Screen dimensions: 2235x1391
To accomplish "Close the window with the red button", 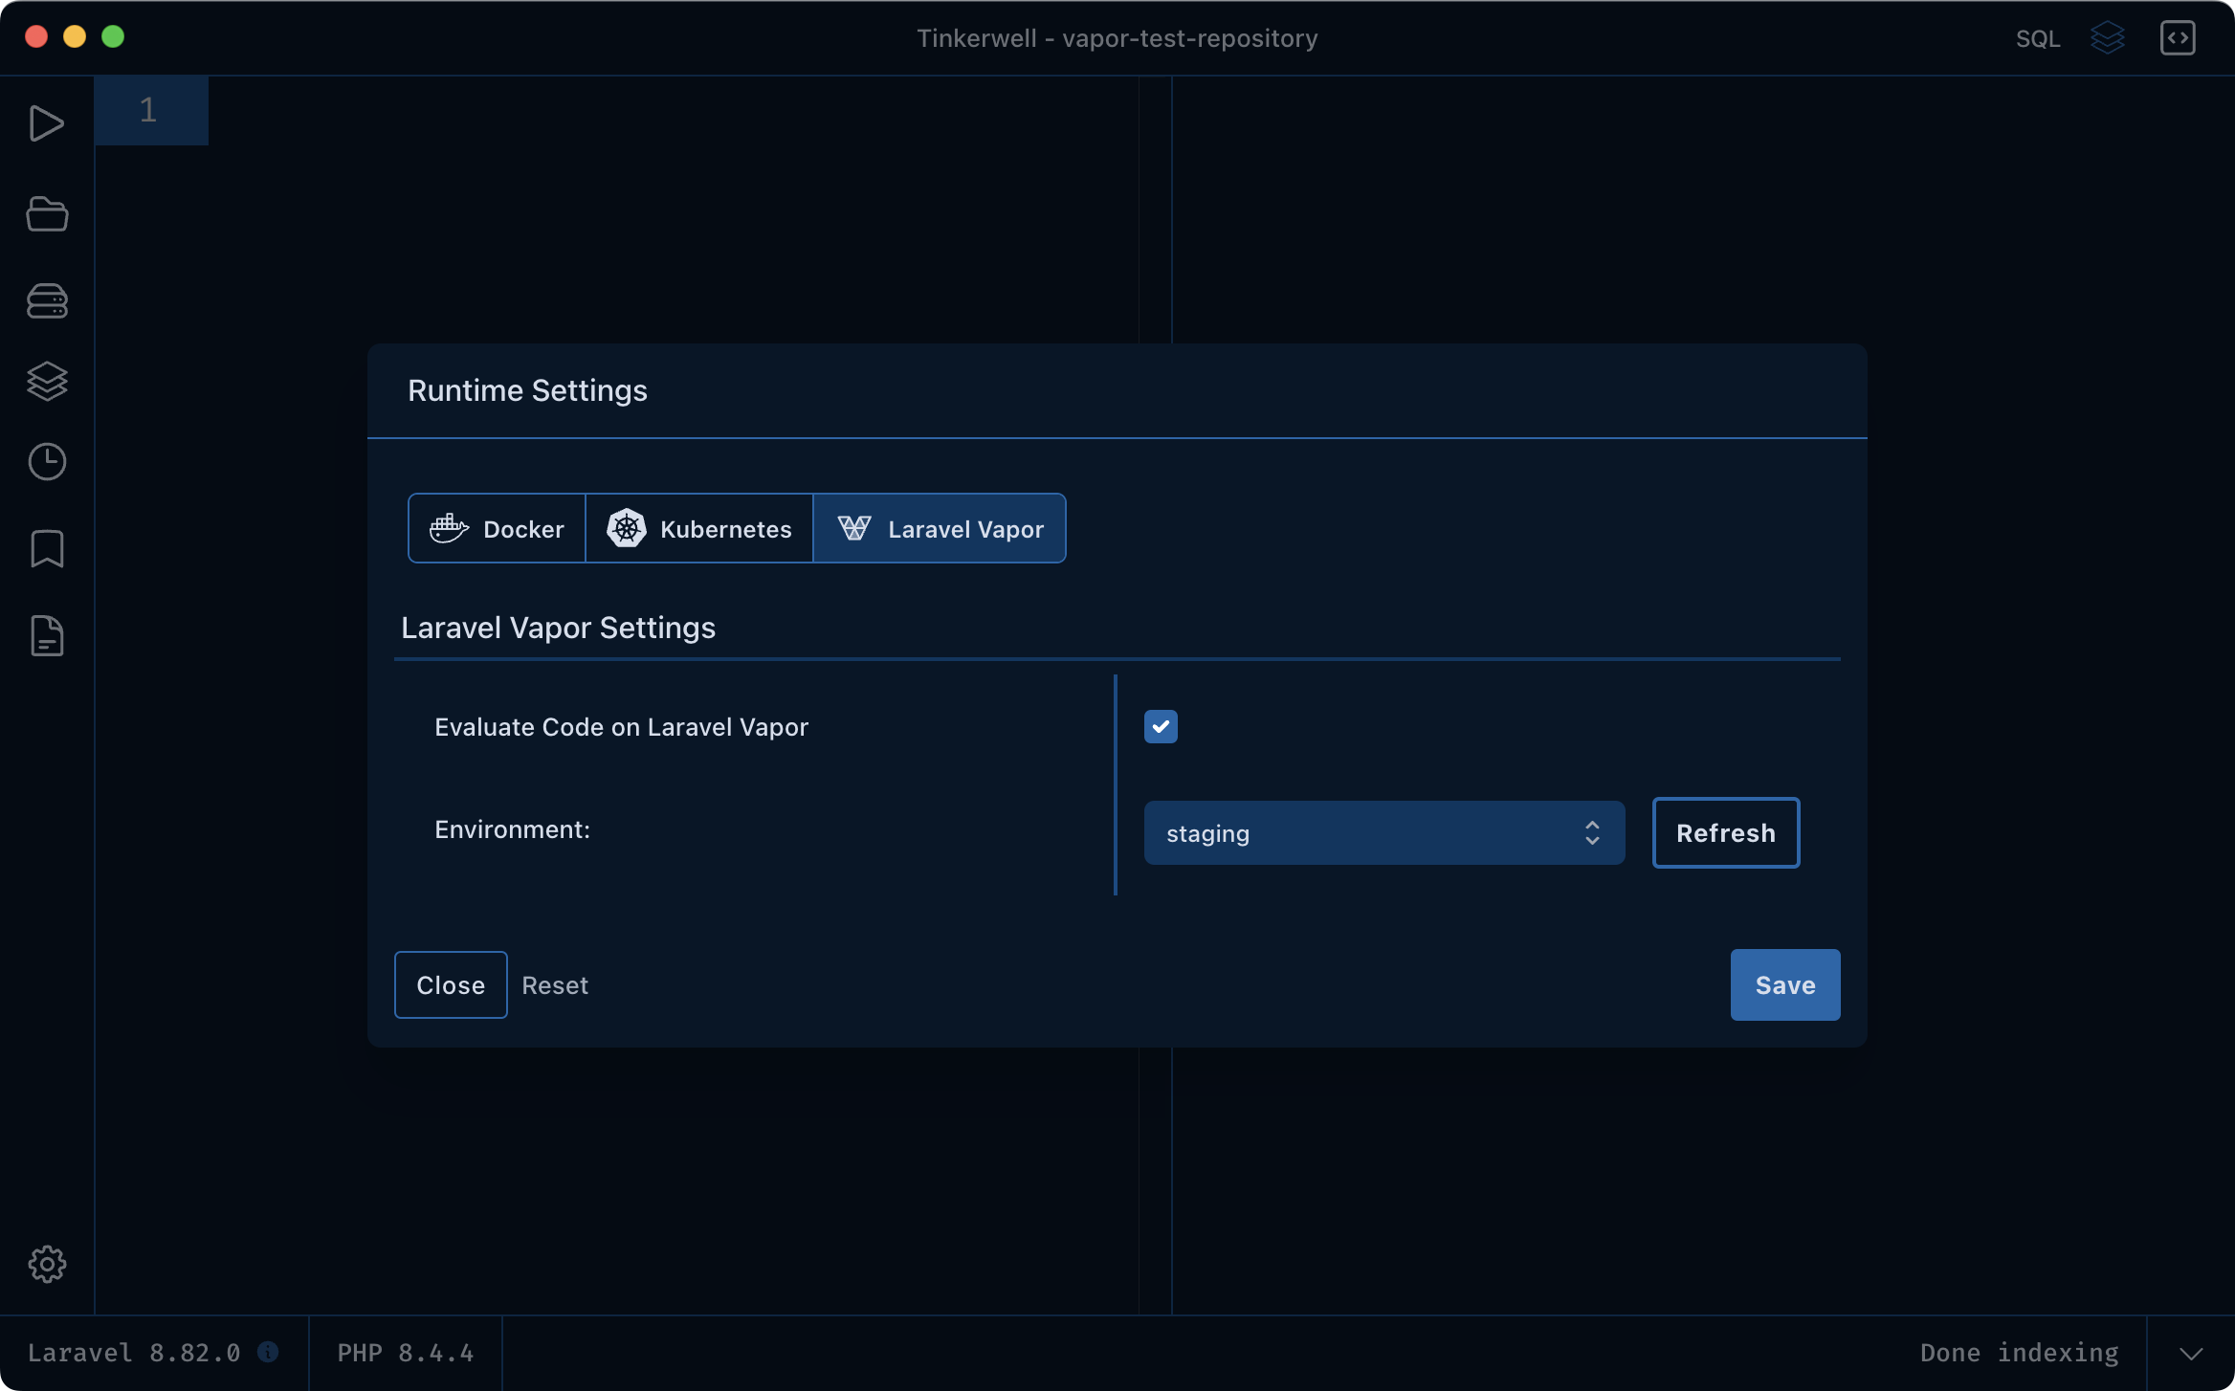I will [36, 36].
